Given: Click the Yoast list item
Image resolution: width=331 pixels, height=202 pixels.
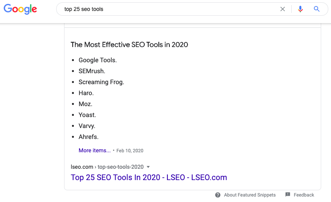Looking at the screenshot, I should pyautogui.click(x=87, y=115).
